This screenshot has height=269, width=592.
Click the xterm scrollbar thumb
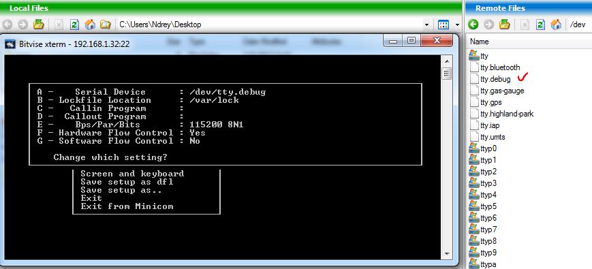point(447,73)
